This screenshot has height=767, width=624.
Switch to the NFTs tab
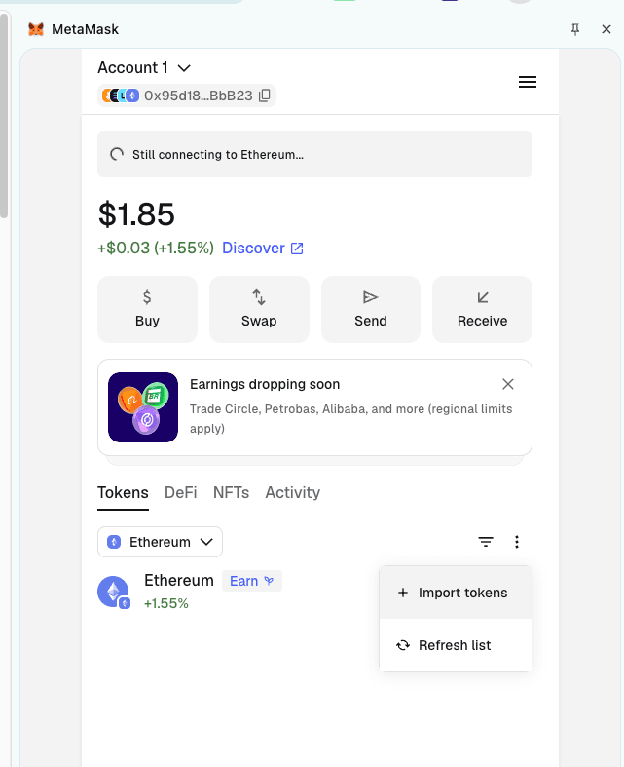pyautogui.click(x=231, y=492)
